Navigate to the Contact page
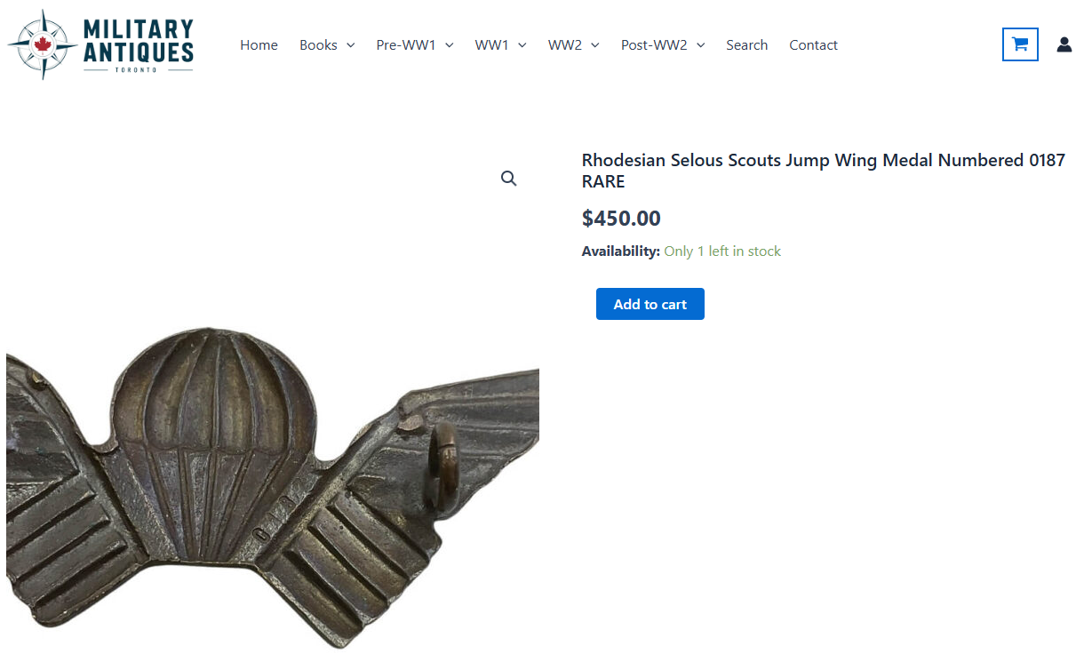The height and width of the screenshot is (662, 1084). (x=813, y=45)
